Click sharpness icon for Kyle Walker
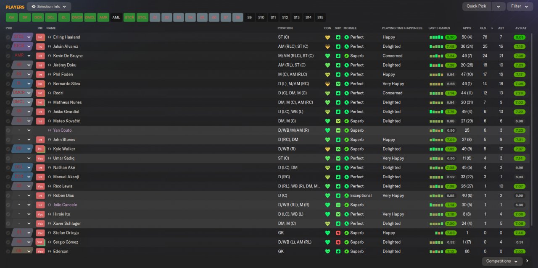This screenshot has width=538, height=268. (x=338, y=149)
